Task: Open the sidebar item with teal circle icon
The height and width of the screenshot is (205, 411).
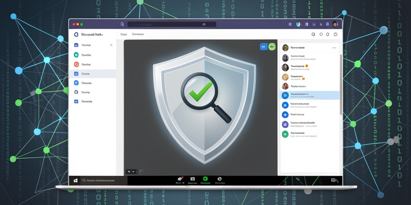Action: point(93,55)
